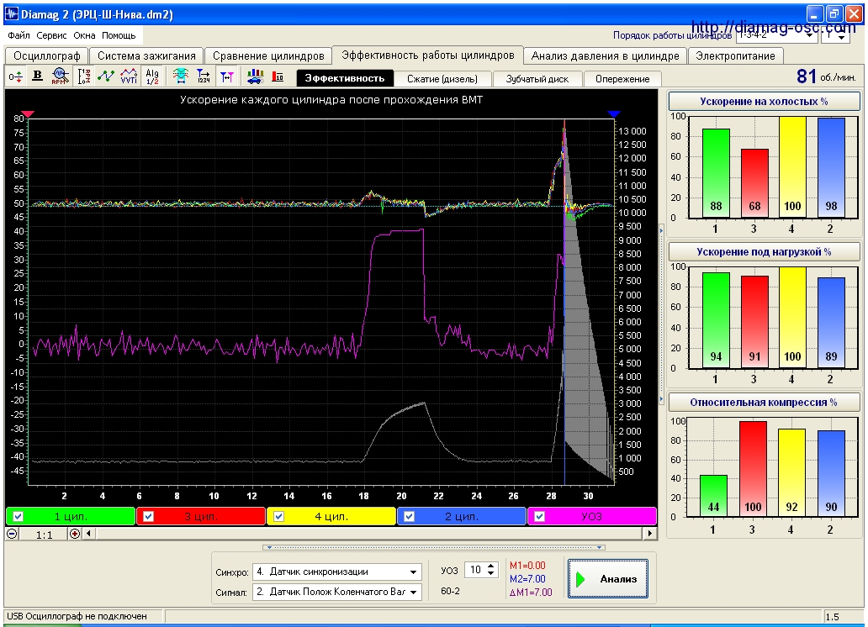Open the Файл menu

point(19,35)
